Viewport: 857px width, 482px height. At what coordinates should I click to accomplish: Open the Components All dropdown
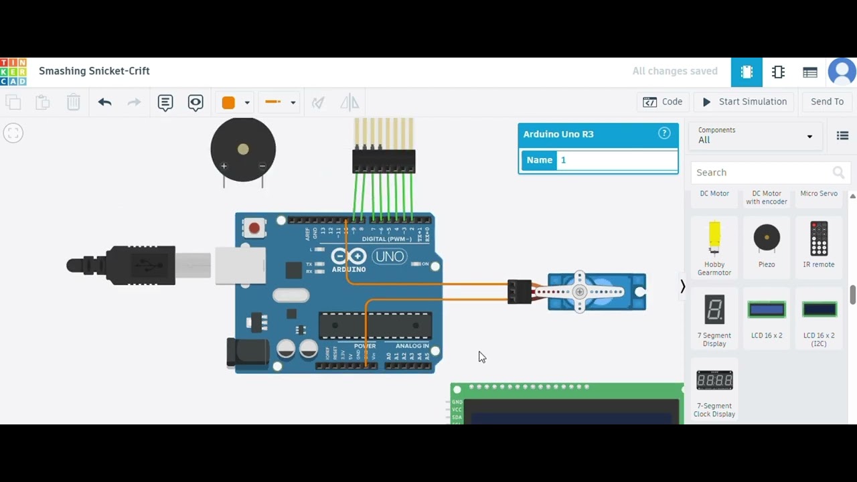click(x=755, y=135)
